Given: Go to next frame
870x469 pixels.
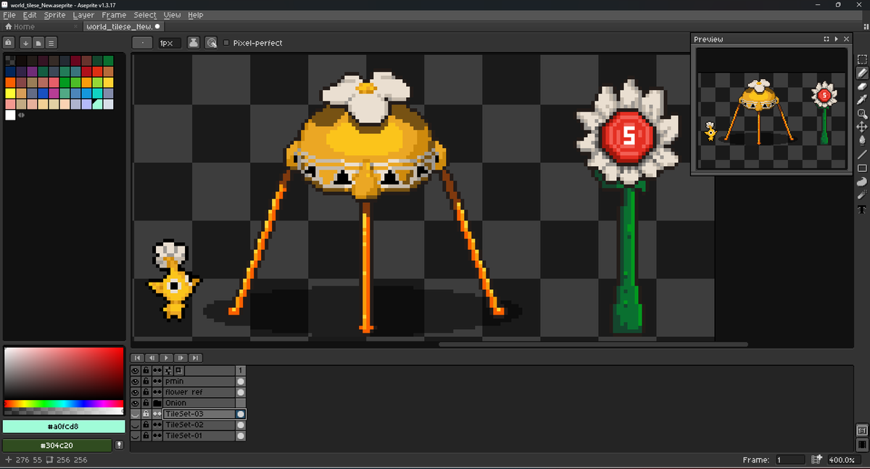Looking at the screenshot, I should (x=181, y=358).
